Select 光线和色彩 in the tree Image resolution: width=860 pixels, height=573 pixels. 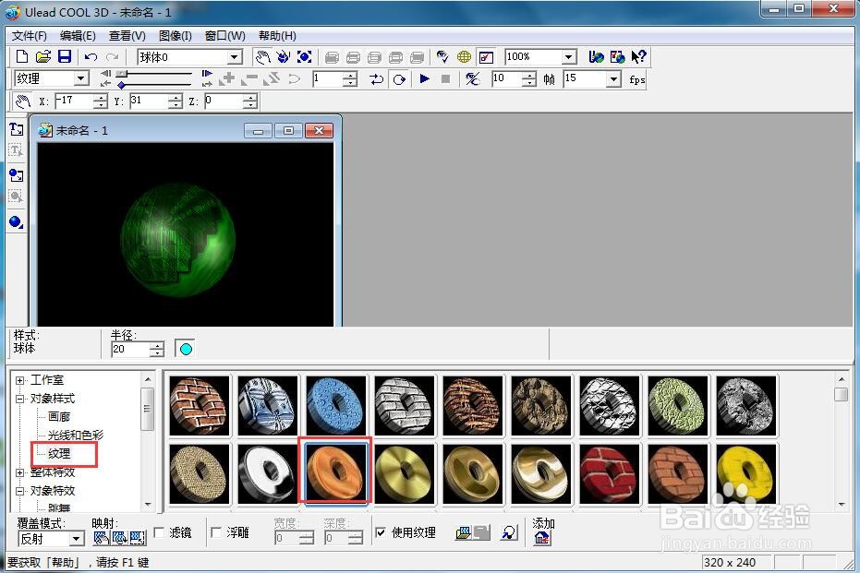click(75, 436)
